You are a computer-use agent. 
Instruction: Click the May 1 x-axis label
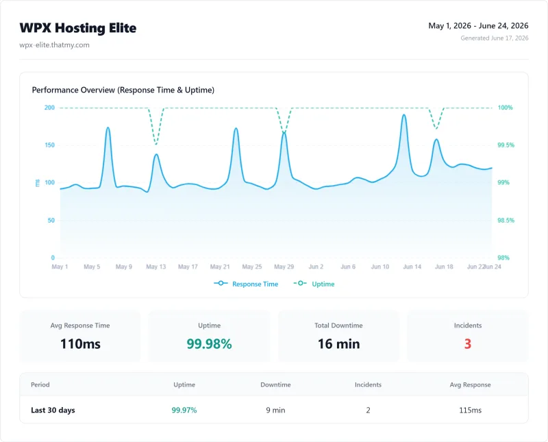coord(60,267)
